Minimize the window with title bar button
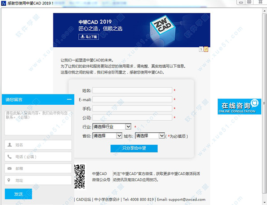Image resolution: width=267 pixels, height=205 pixels. tap(241, 2)
